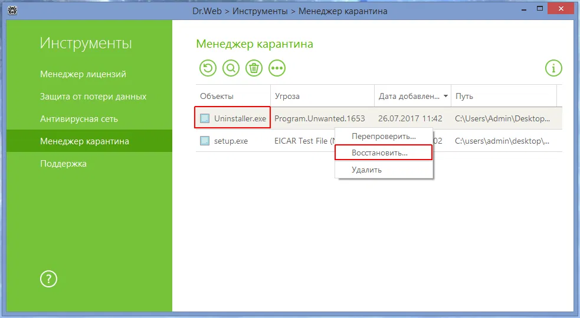Click the info icon in quarantine manager
580x318 pixels.
(553, 68)
